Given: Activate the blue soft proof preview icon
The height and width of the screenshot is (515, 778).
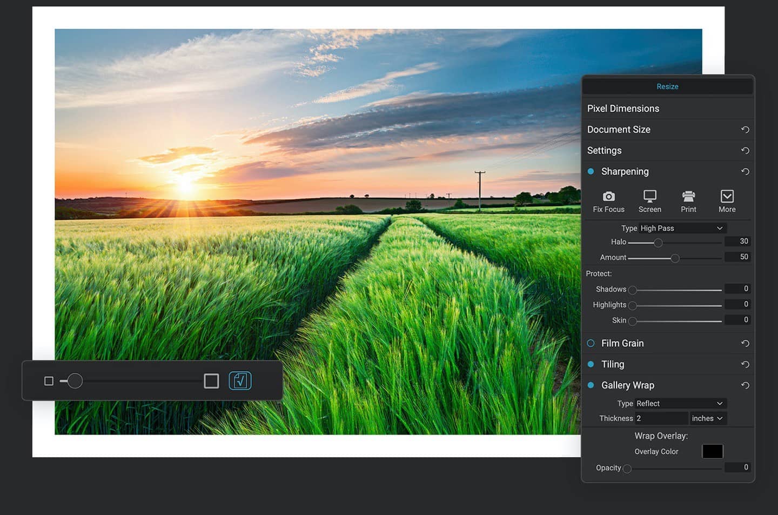Looking at the screenshot, I should pos(240,381).
